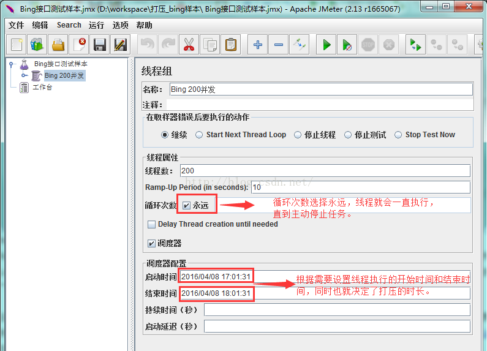Click the Remote start all icon

(x=415, y=45)
